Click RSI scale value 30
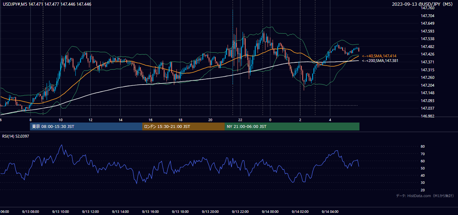The image size is (458, 215). coord(423,183)
